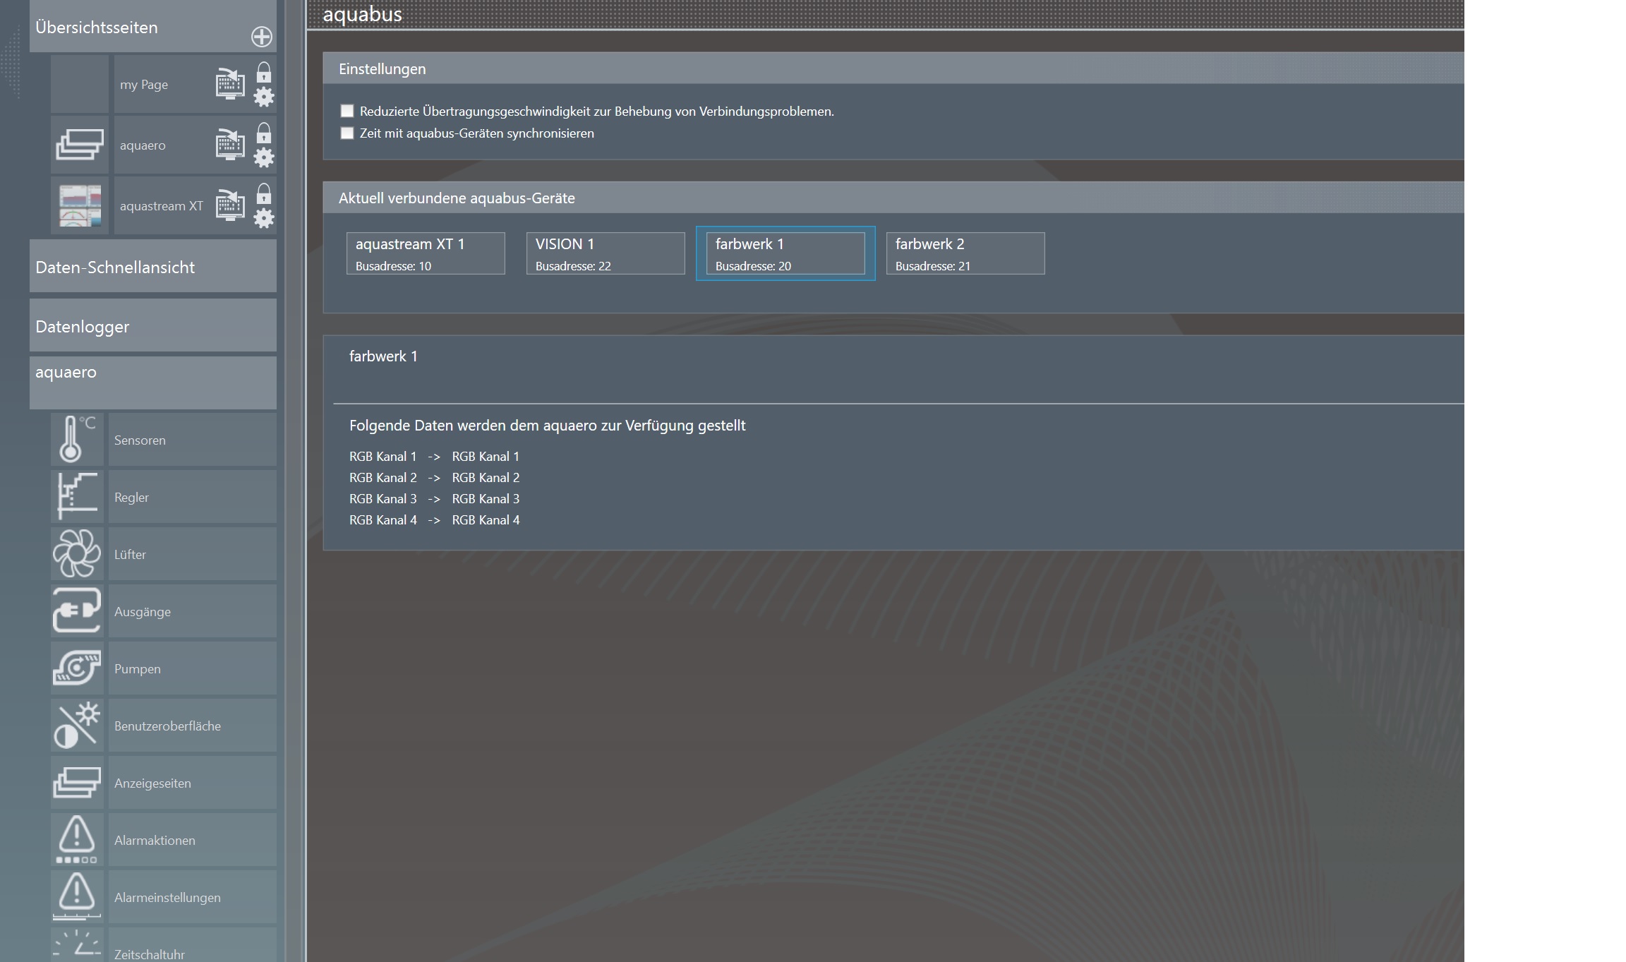1626x962 pixels.
Task: Open the Anzeigeseiten menu entry
Action: [152, 783]
